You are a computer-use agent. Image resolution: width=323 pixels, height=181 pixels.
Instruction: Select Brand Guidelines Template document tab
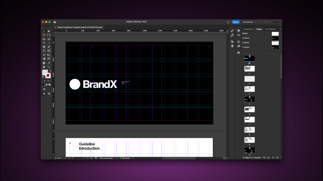[80, 27]
